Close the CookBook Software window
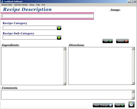 [x=135, y=2]
